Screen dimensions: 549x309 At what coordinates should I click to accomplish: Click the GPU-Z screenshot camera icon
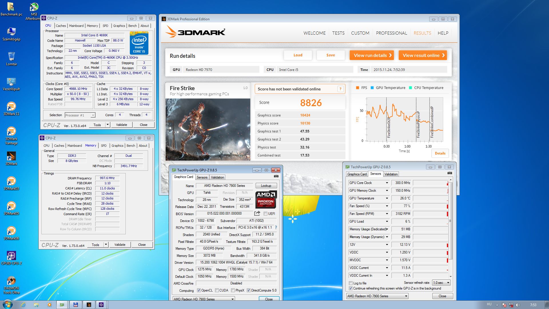(276, 176)
